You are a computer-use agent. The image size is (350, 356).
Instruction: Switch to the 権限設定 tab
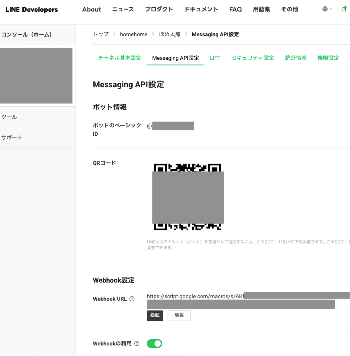(328, 58)
